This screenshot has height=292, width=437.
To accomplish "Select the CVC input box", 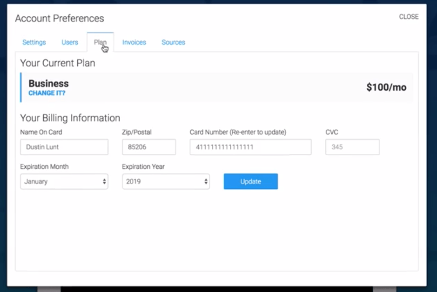I will click(x=352, y=147).
